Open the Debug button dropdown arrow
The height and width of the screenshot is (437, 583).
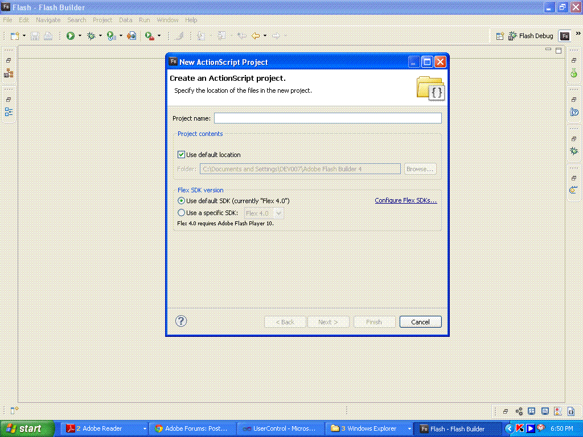point(100,36)
